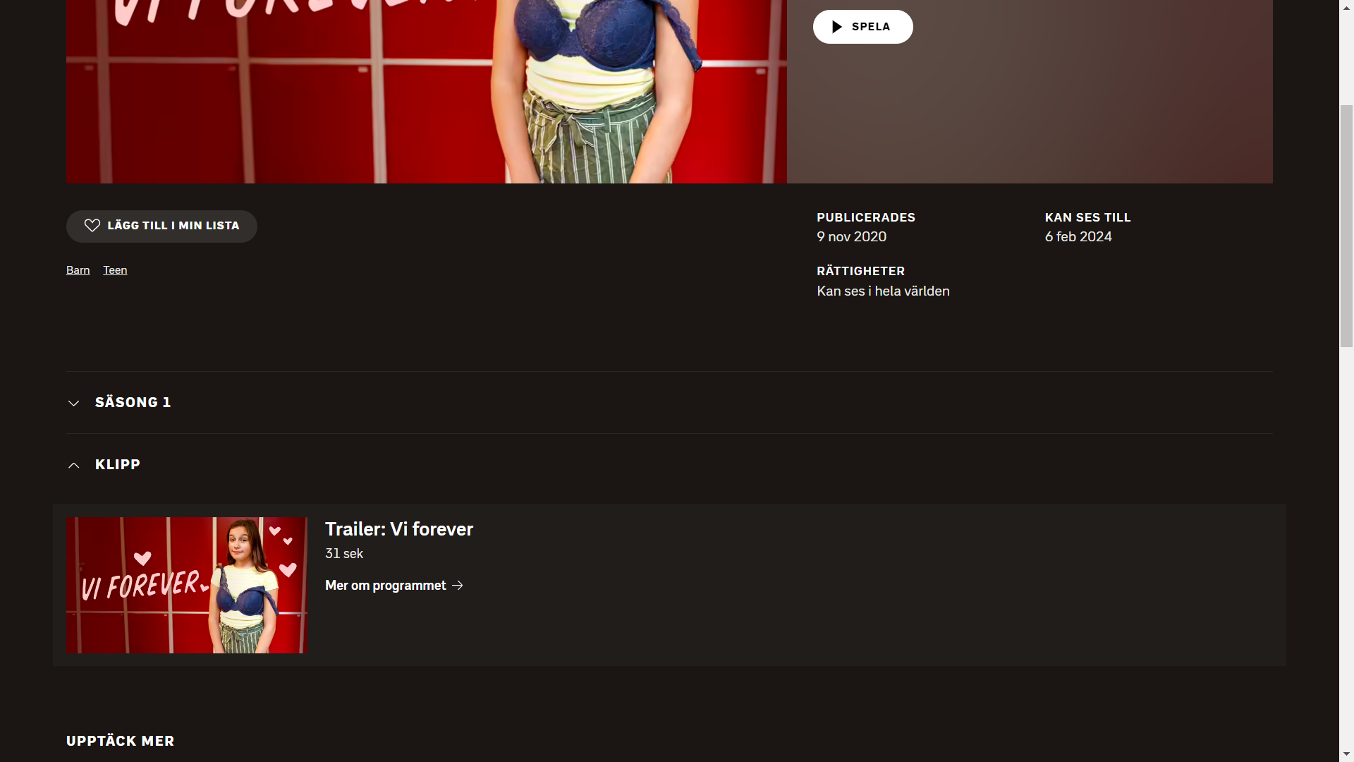Click the UPPTÄCK MER heading

[x=120, y=741]
